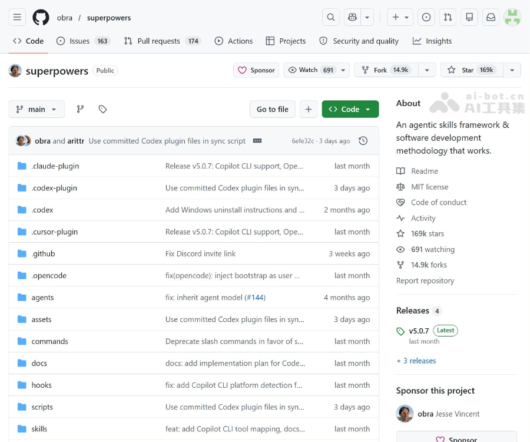
Task: Star the superpowers repository
Action: coord(472,70)
